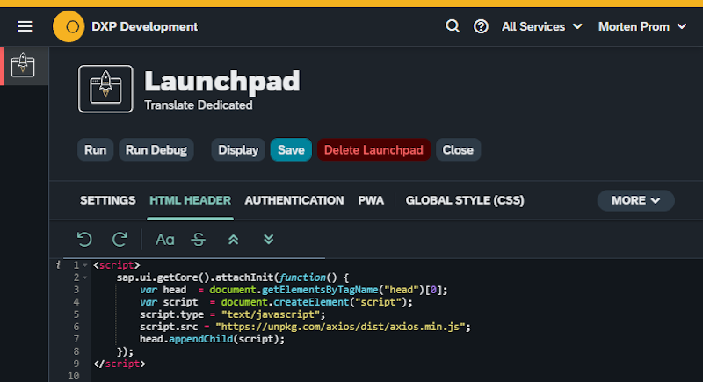Collapse code fold arrow on line 1

tap(84, 265)
